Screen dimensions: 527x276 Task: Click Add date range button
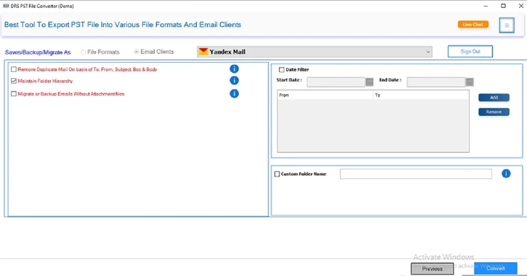tap(494, 97)
